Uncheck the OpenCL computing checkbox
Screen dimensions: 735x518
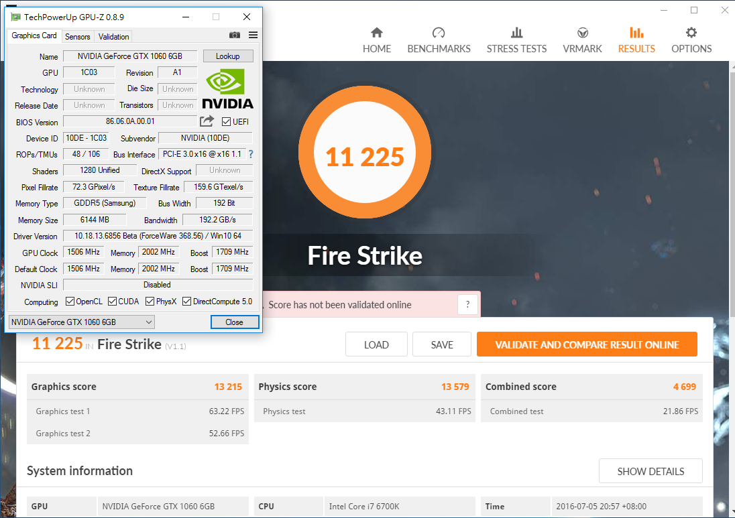tap(69, 301)
